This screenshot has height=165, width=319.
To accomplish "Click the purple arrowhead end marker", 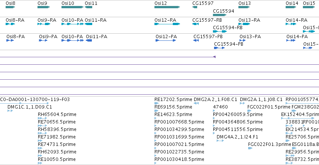I will [214, 57].
